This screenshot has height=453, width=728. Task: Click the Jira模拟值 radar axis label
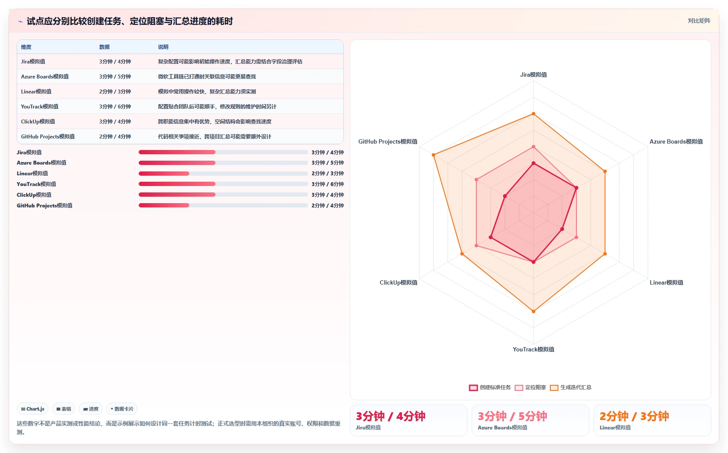(x=534, y=75)
